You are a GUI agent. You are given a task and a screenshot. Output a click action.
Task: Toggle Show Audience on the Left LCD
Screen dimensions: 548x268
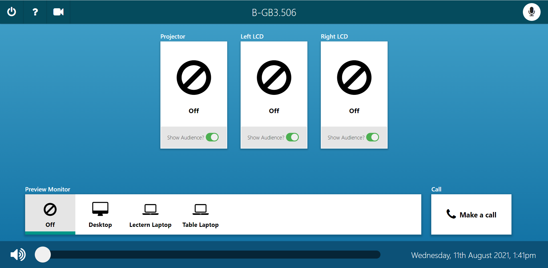coord(292,137)
